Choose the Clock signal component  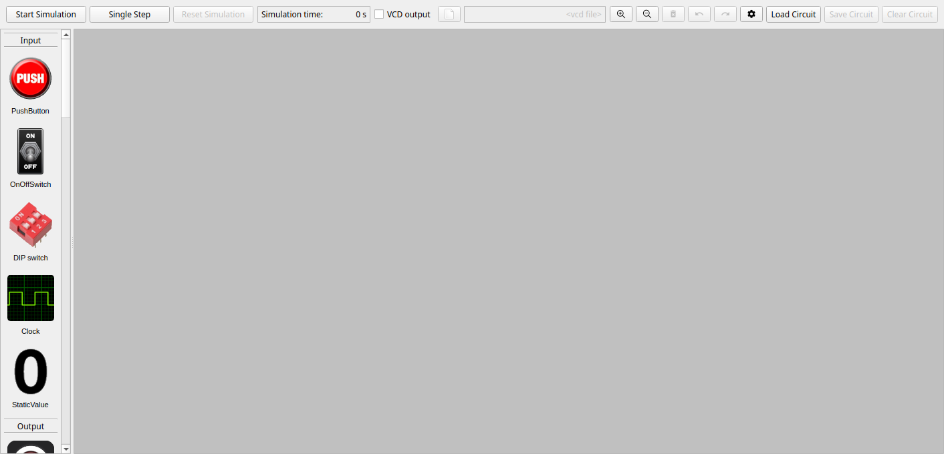tap(31, 298)
